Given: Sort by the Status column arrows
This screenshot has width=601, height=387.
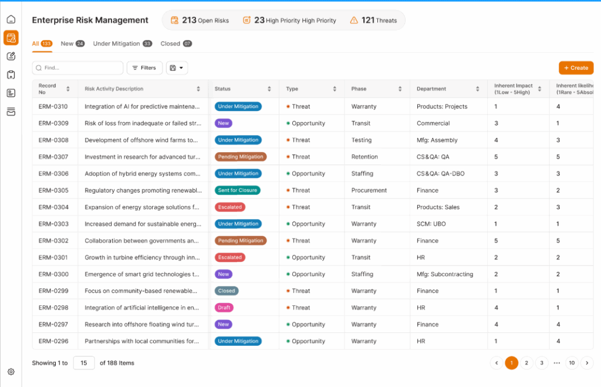Looking at the screenshot, I should click(x=269, y=89).
